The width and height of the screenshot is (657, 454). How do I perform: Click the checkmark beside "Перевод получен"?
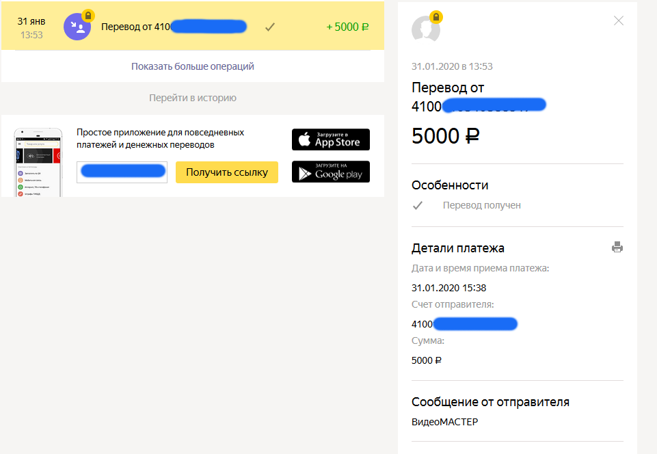pos(418,205)
